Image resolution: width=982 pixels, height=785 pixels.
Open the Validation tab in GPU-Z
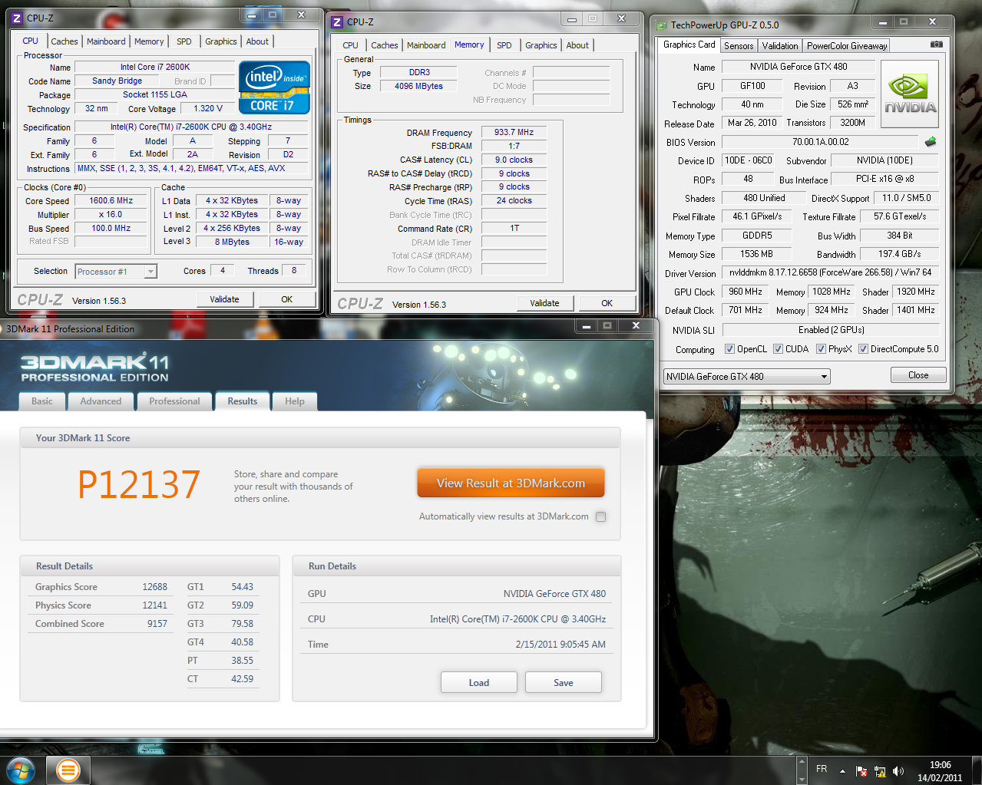(780, 46)
